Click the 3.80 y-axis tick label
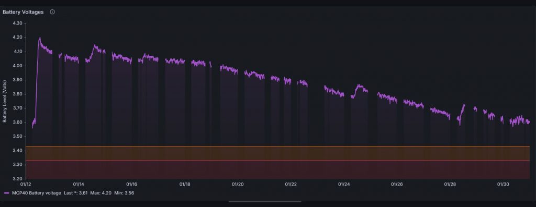Viewport: 536px width, 207px height. [x=17, y=94]
